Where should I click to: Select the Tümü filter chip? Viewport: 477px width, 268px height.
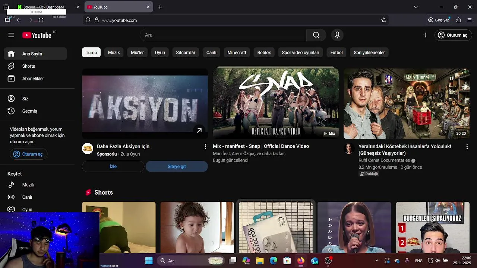tap(91, 52)
